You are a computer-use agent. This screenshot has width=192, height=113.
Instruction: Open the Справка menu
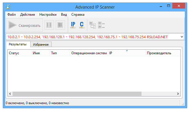click(78, 15)
